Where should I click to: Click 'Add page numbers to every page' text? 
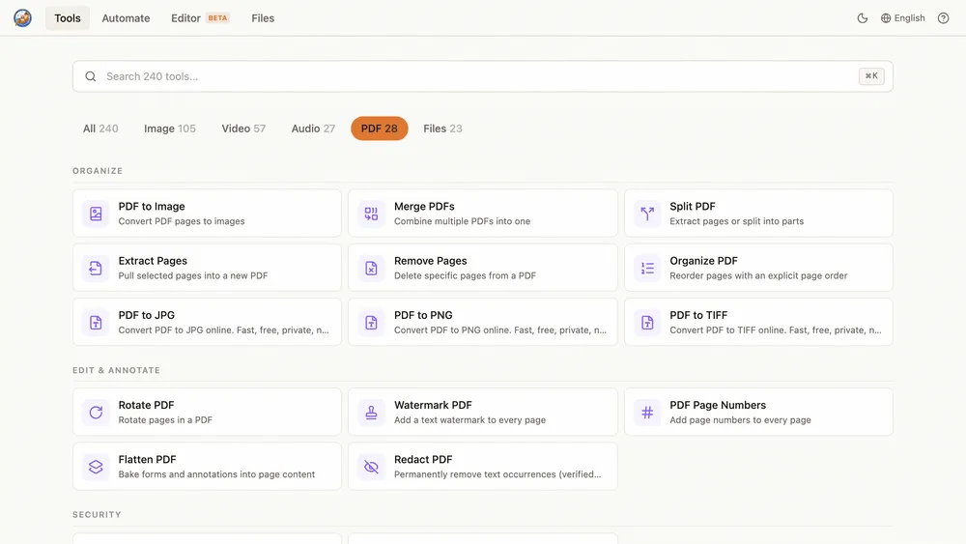click(741, 420)
